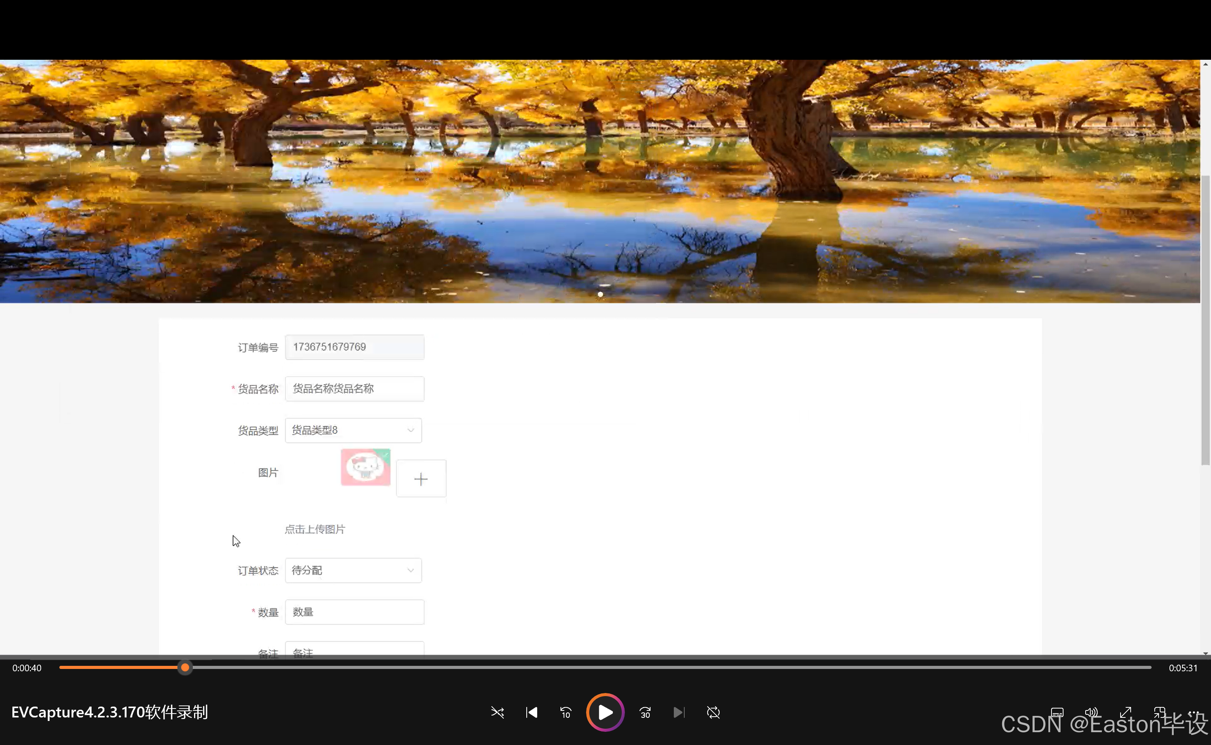Skip to previous track
The width and height of the screenshot is (1211, 745).
coord(531,712)
